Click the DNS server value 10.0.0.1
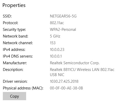 click(x=56, y=56)
